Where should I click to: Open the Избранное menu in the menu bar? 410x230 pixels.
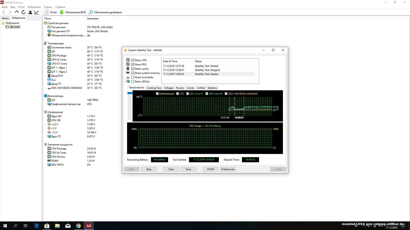click(x=34, y=7)
